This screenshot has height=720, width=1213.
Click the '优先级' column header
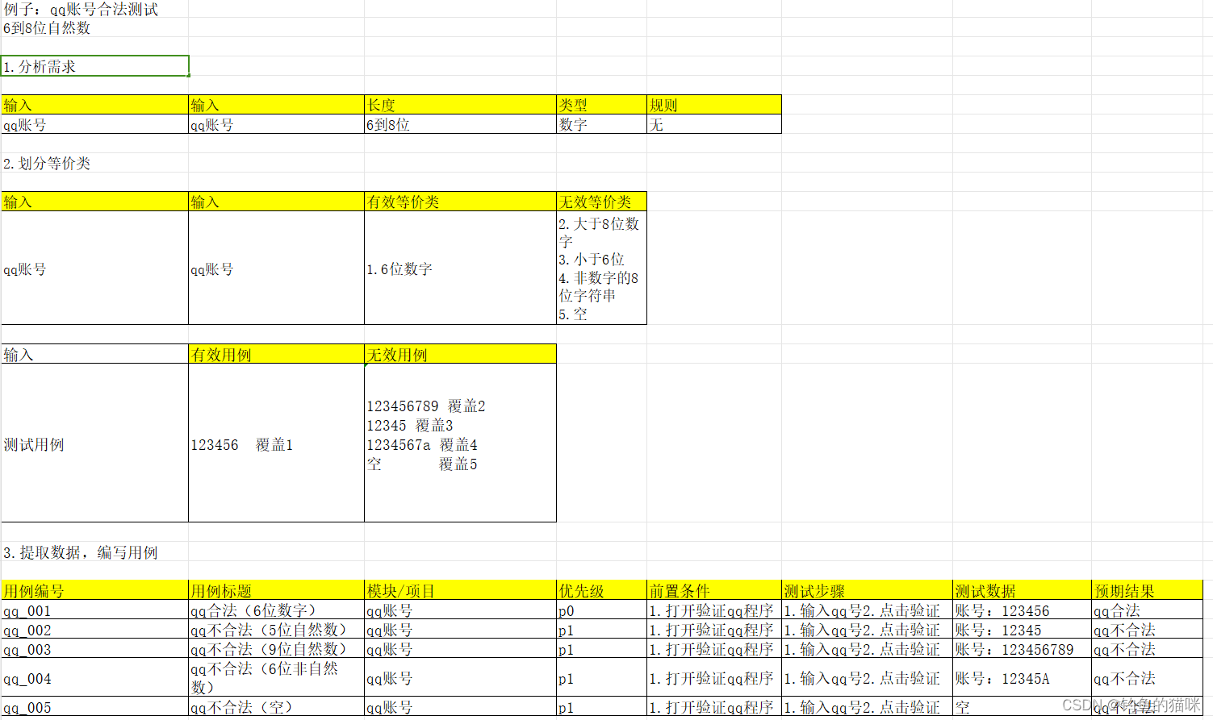tap(601, 590)
